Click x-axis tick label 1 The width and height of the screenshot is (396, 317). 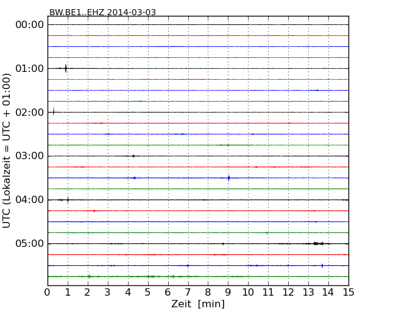point(68,293)
